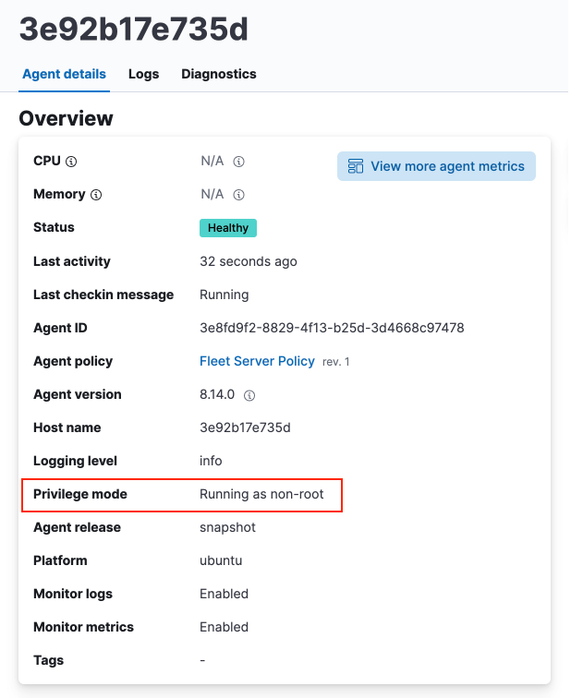Click the Running as non-root value
Image resolution: width=583 pixels, height=698 pixels.
[261, 494]
